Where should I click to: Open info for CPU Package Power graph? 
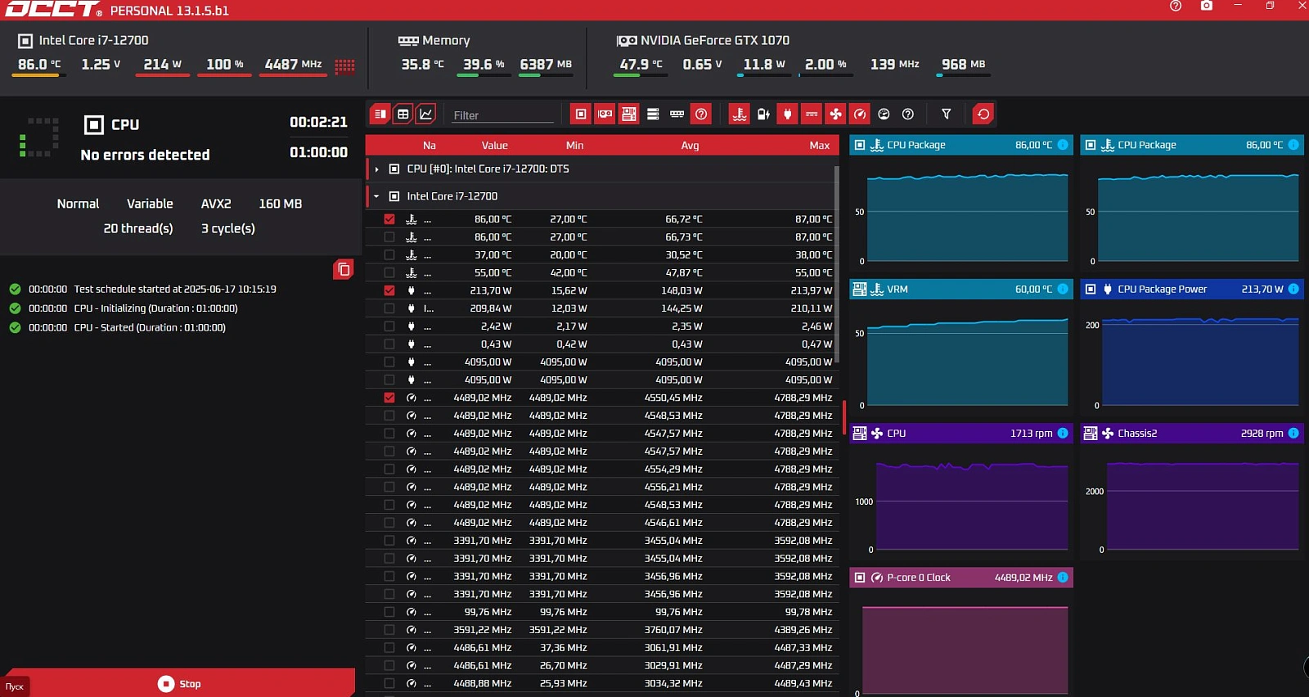1293,289
